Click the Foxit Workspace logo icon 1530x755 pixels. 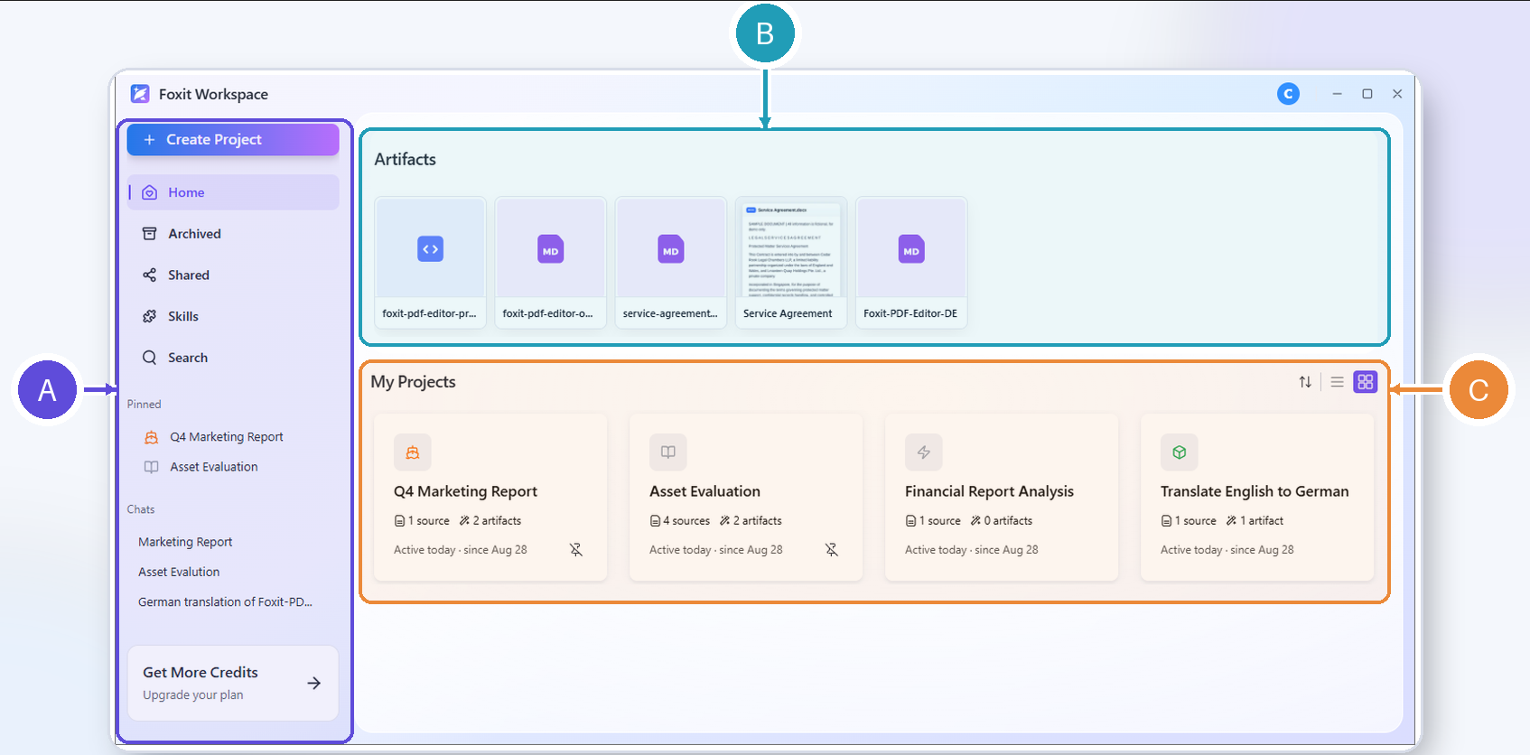[x=140, y=94]
